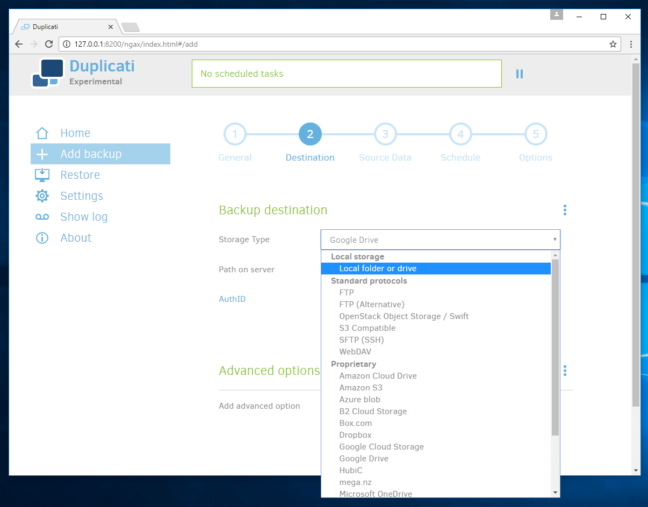Screen dimensions: 648x507
Task: Bookmark page with star icon
Action: click(613, 44)
